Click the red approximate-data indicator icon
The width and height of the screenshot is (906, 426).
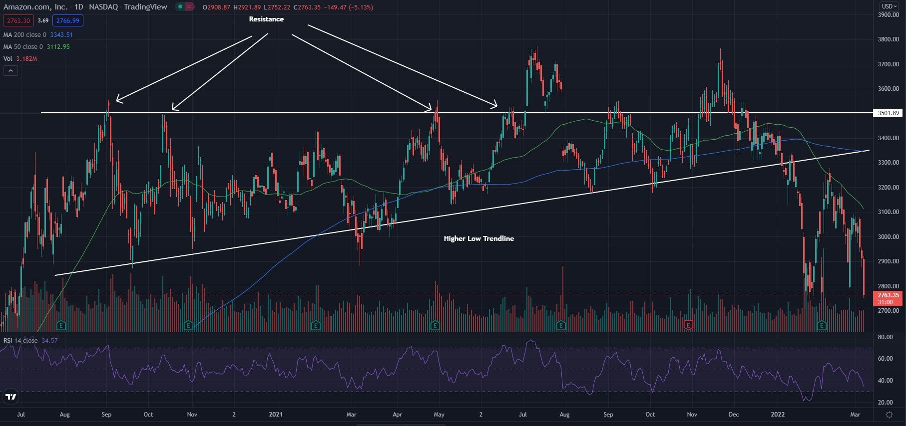pos(189,7)
